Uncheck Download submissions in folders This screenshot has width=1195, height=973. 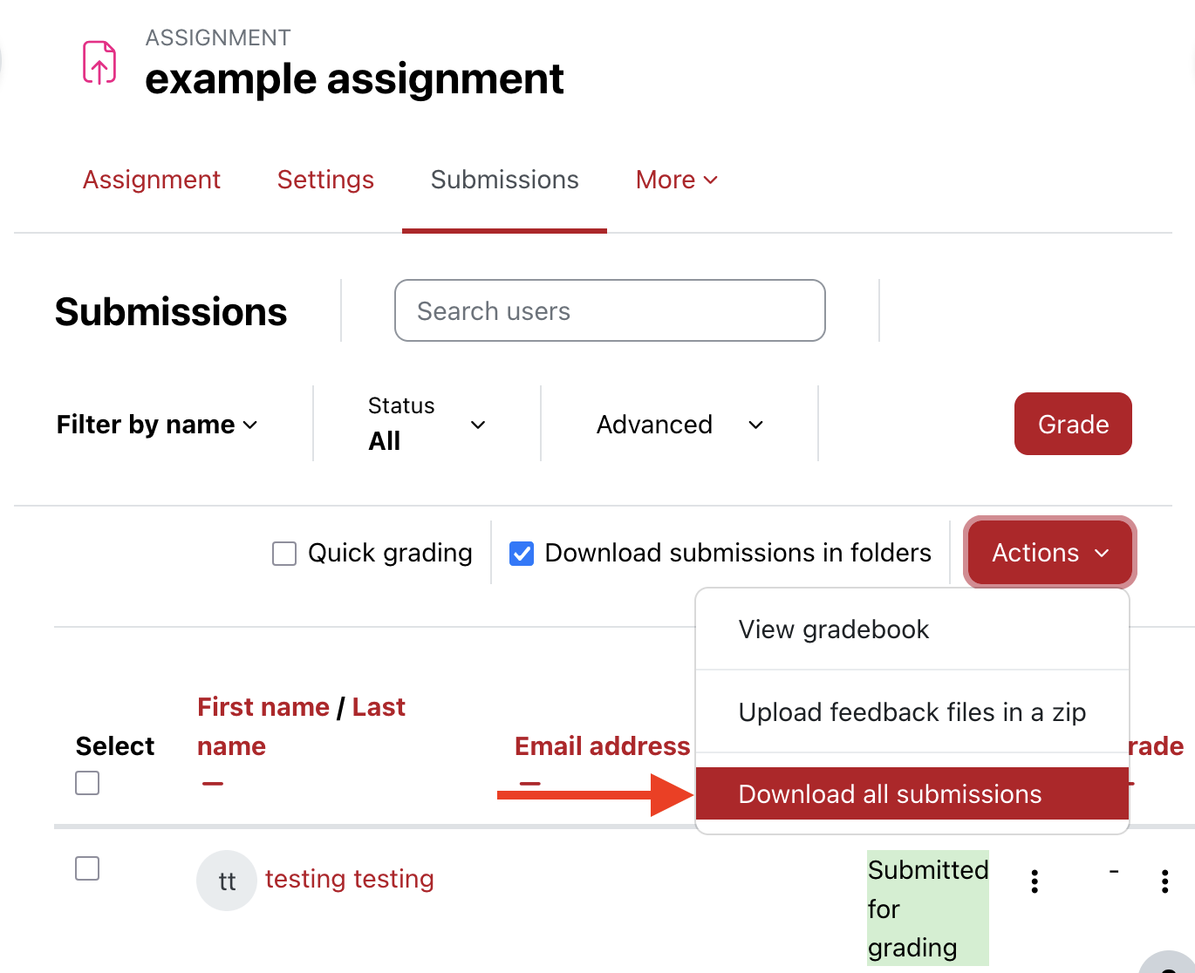click(x=522, y=553)
